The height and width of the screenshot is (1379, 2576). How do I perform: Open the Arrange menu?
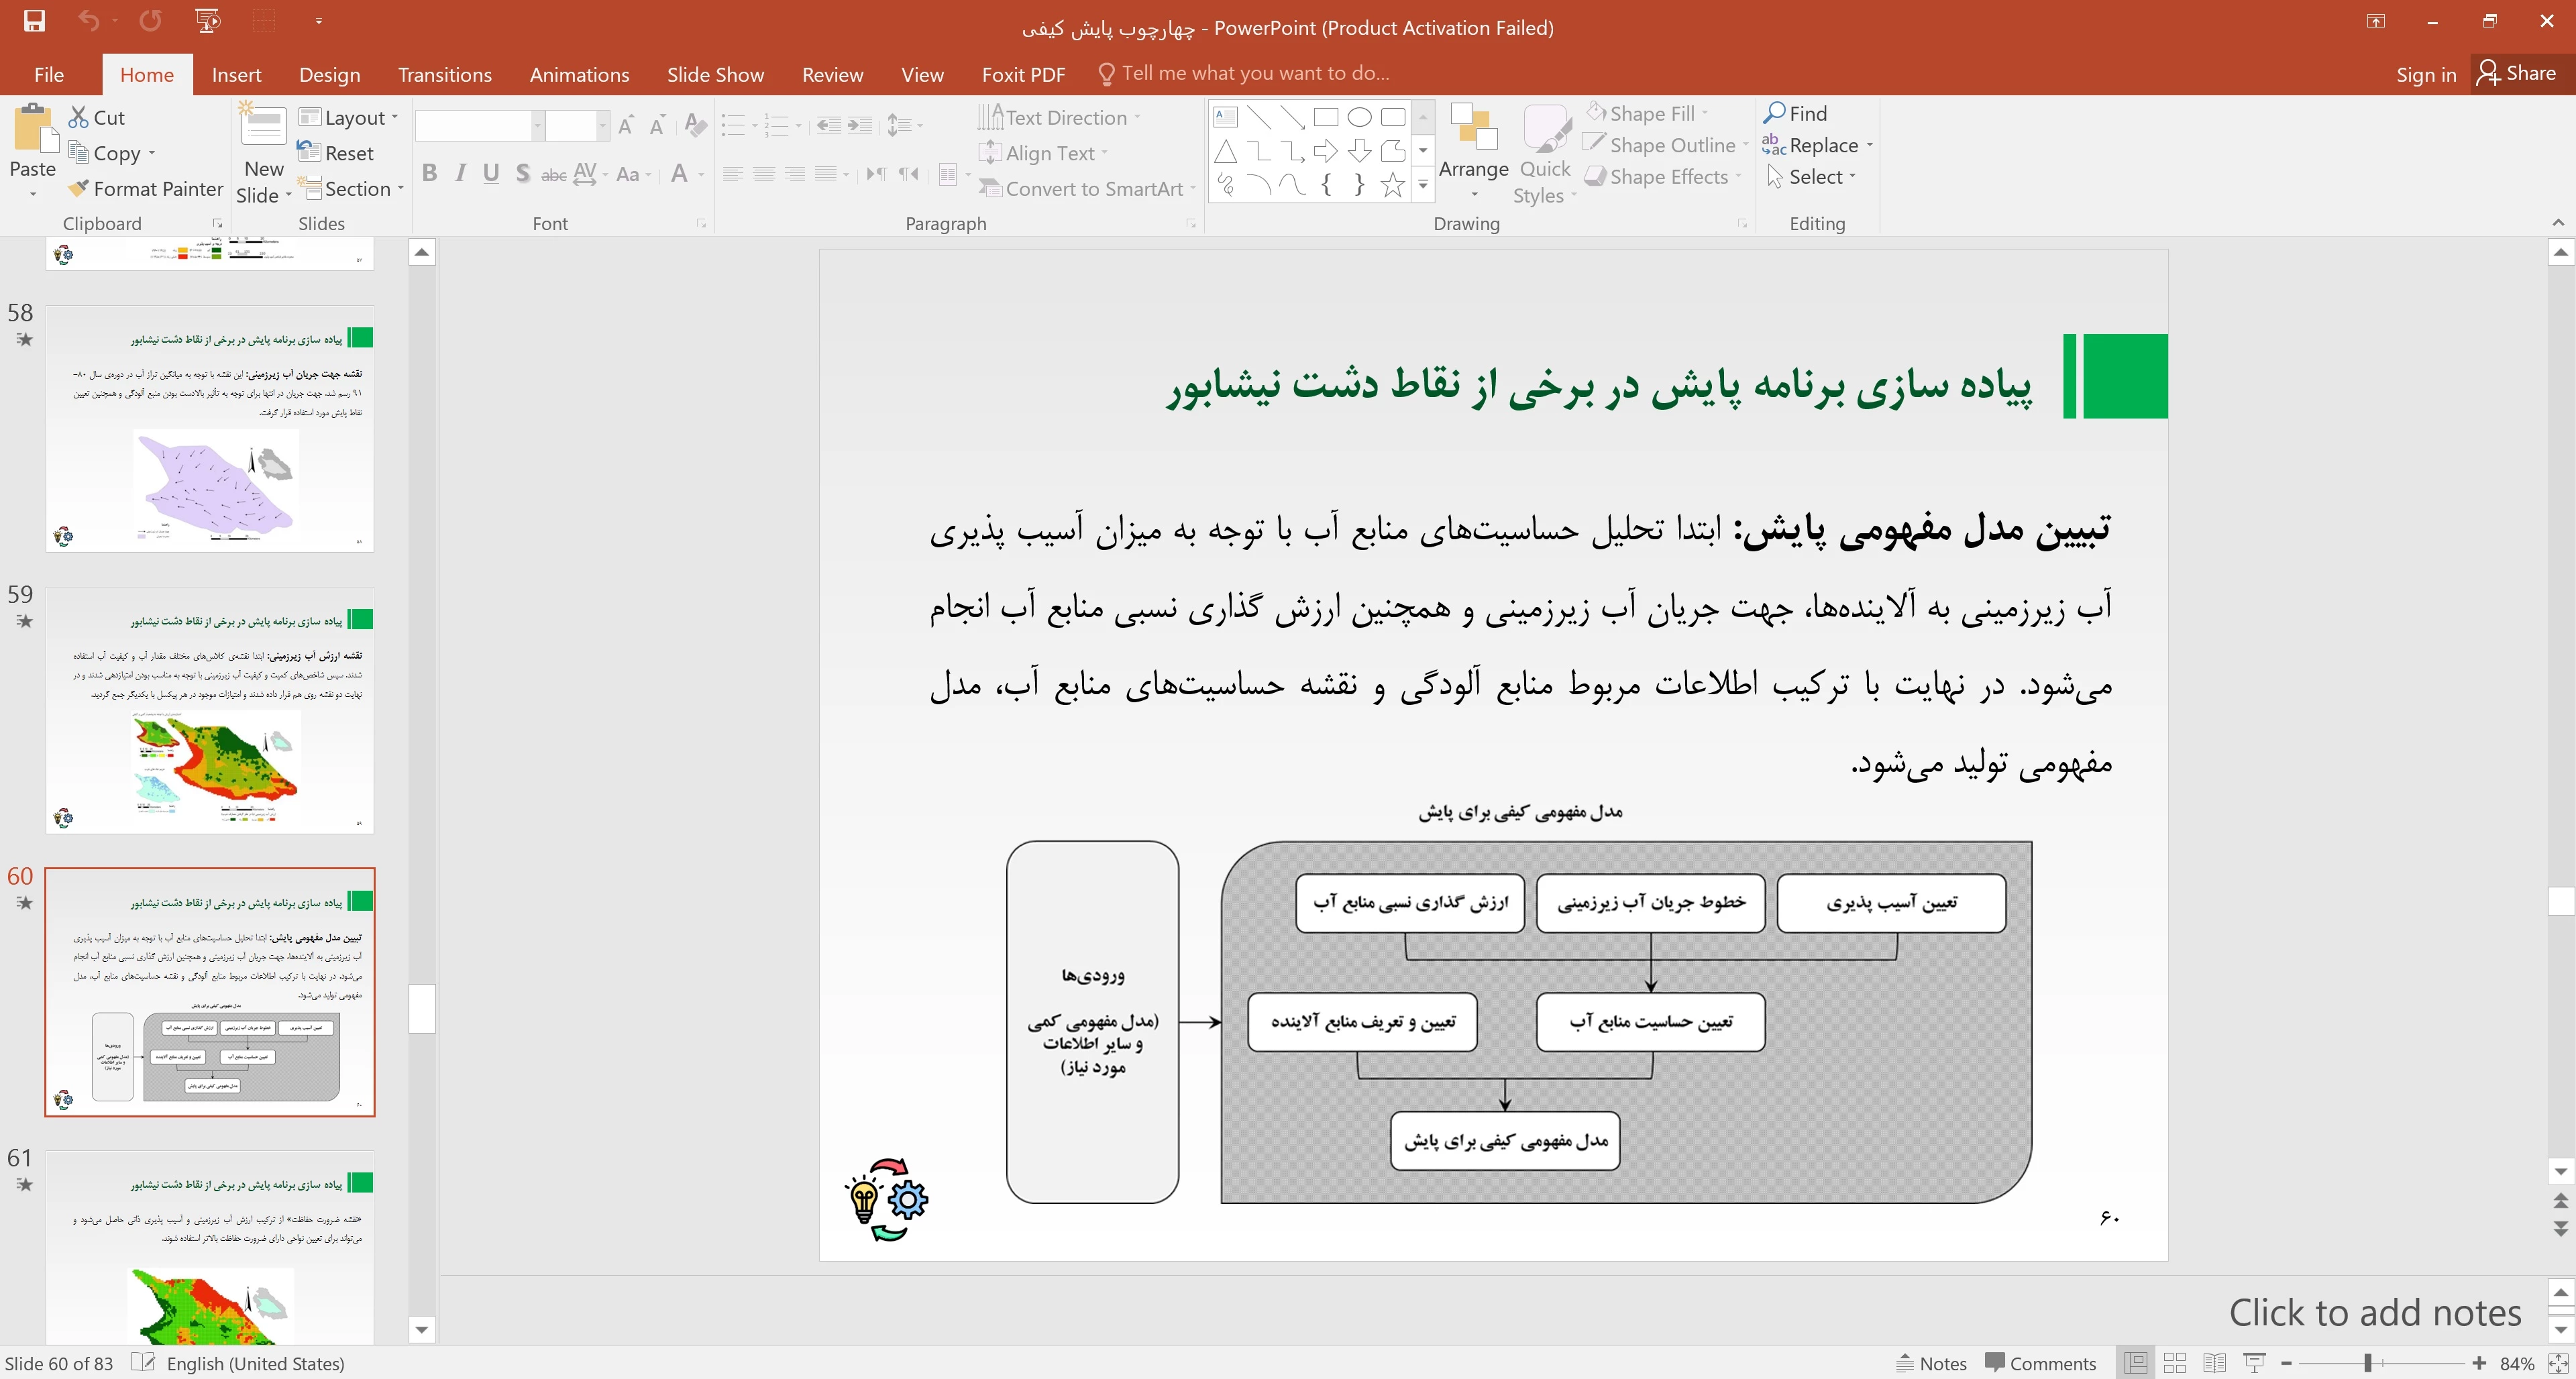pyautogui.click(x=1473, y=152)
